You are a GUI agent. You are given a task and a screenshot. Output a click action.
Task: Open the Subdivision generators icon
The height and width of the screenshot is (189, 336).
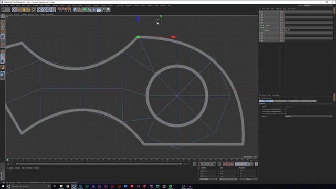coord(85,9)
